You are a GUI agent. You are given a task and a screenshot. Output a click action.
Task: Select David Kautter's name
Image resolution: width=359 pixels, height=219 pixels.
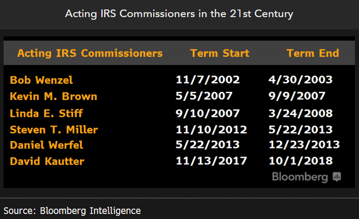click(47, 161)
